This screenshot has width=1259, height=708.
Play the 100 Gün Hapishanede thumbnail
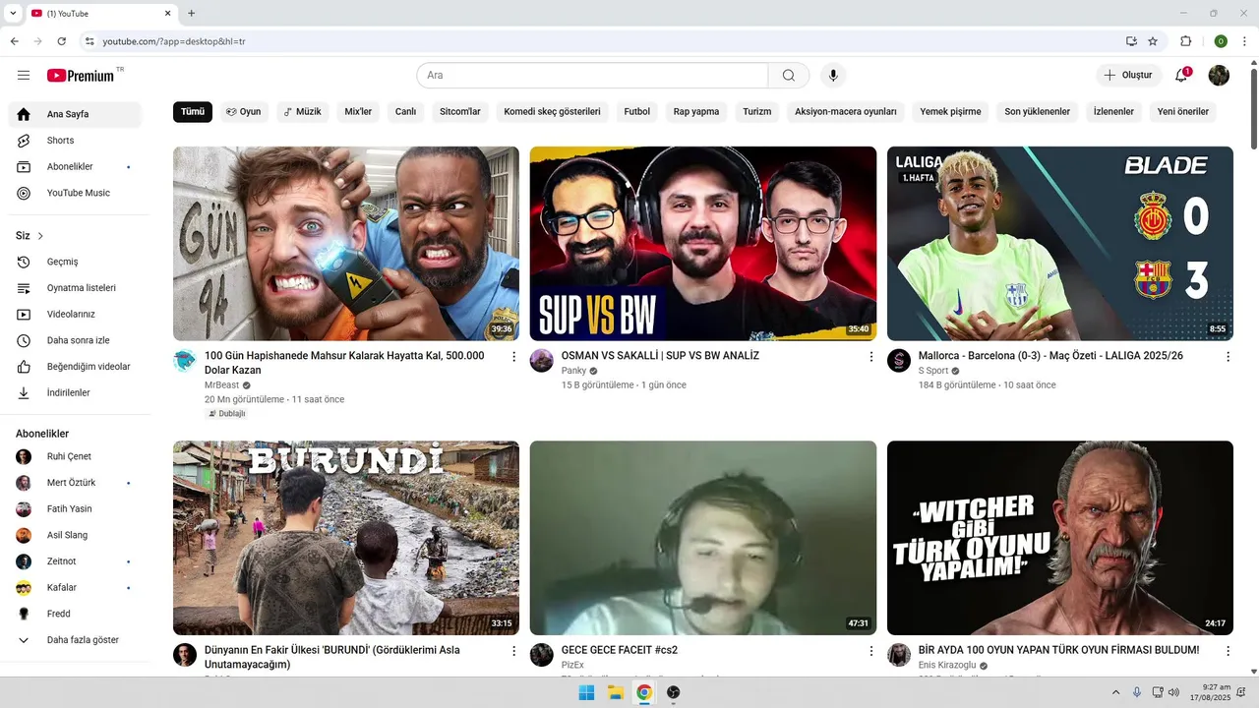(346, 244)
